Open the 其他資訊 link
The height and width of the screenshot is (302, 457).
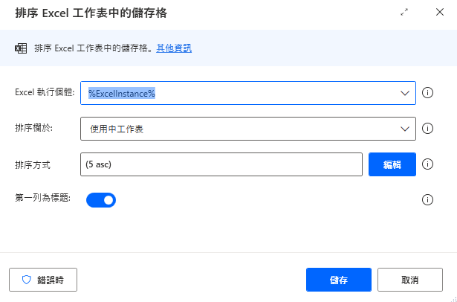point(174,48)
